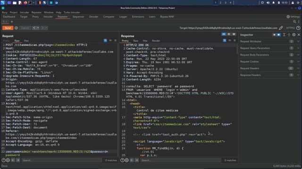Image resolution: width=302 pixels, height=169 pixels.
Task: Close the Inspector panel
Action: (299, 35)
